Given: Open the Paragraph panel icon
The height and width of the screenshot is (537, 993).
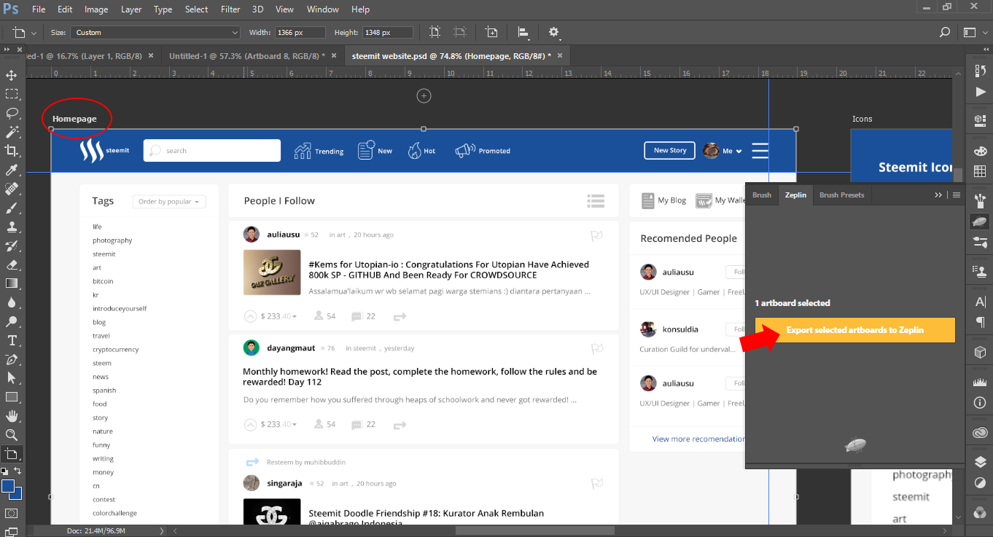Looking at the screenshot, I should click(980, 322).
